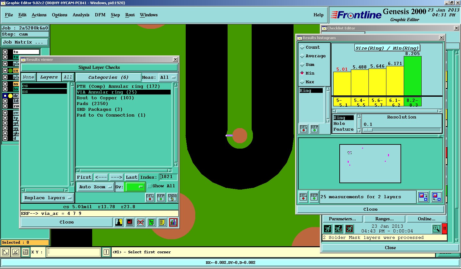Image resolution: width=461 pixels, height=269 pixels.
Task: Toggle checkbox for layer 'd' in layer list
Action: point(5,138)
